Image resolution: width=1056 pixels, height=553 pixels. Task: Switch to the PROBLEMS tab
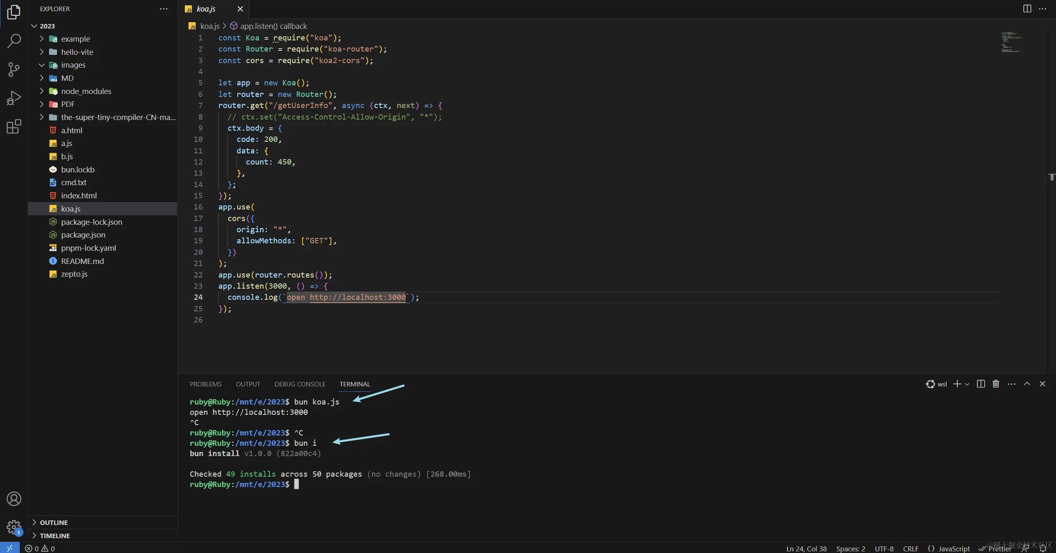pyautogui.click(x=206, y=384)
